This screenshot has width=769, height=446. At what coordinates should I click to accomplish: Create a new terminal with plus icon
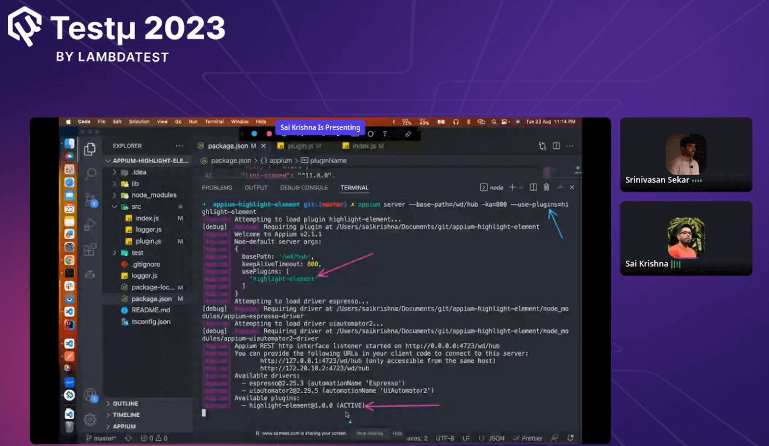(512, 187)
